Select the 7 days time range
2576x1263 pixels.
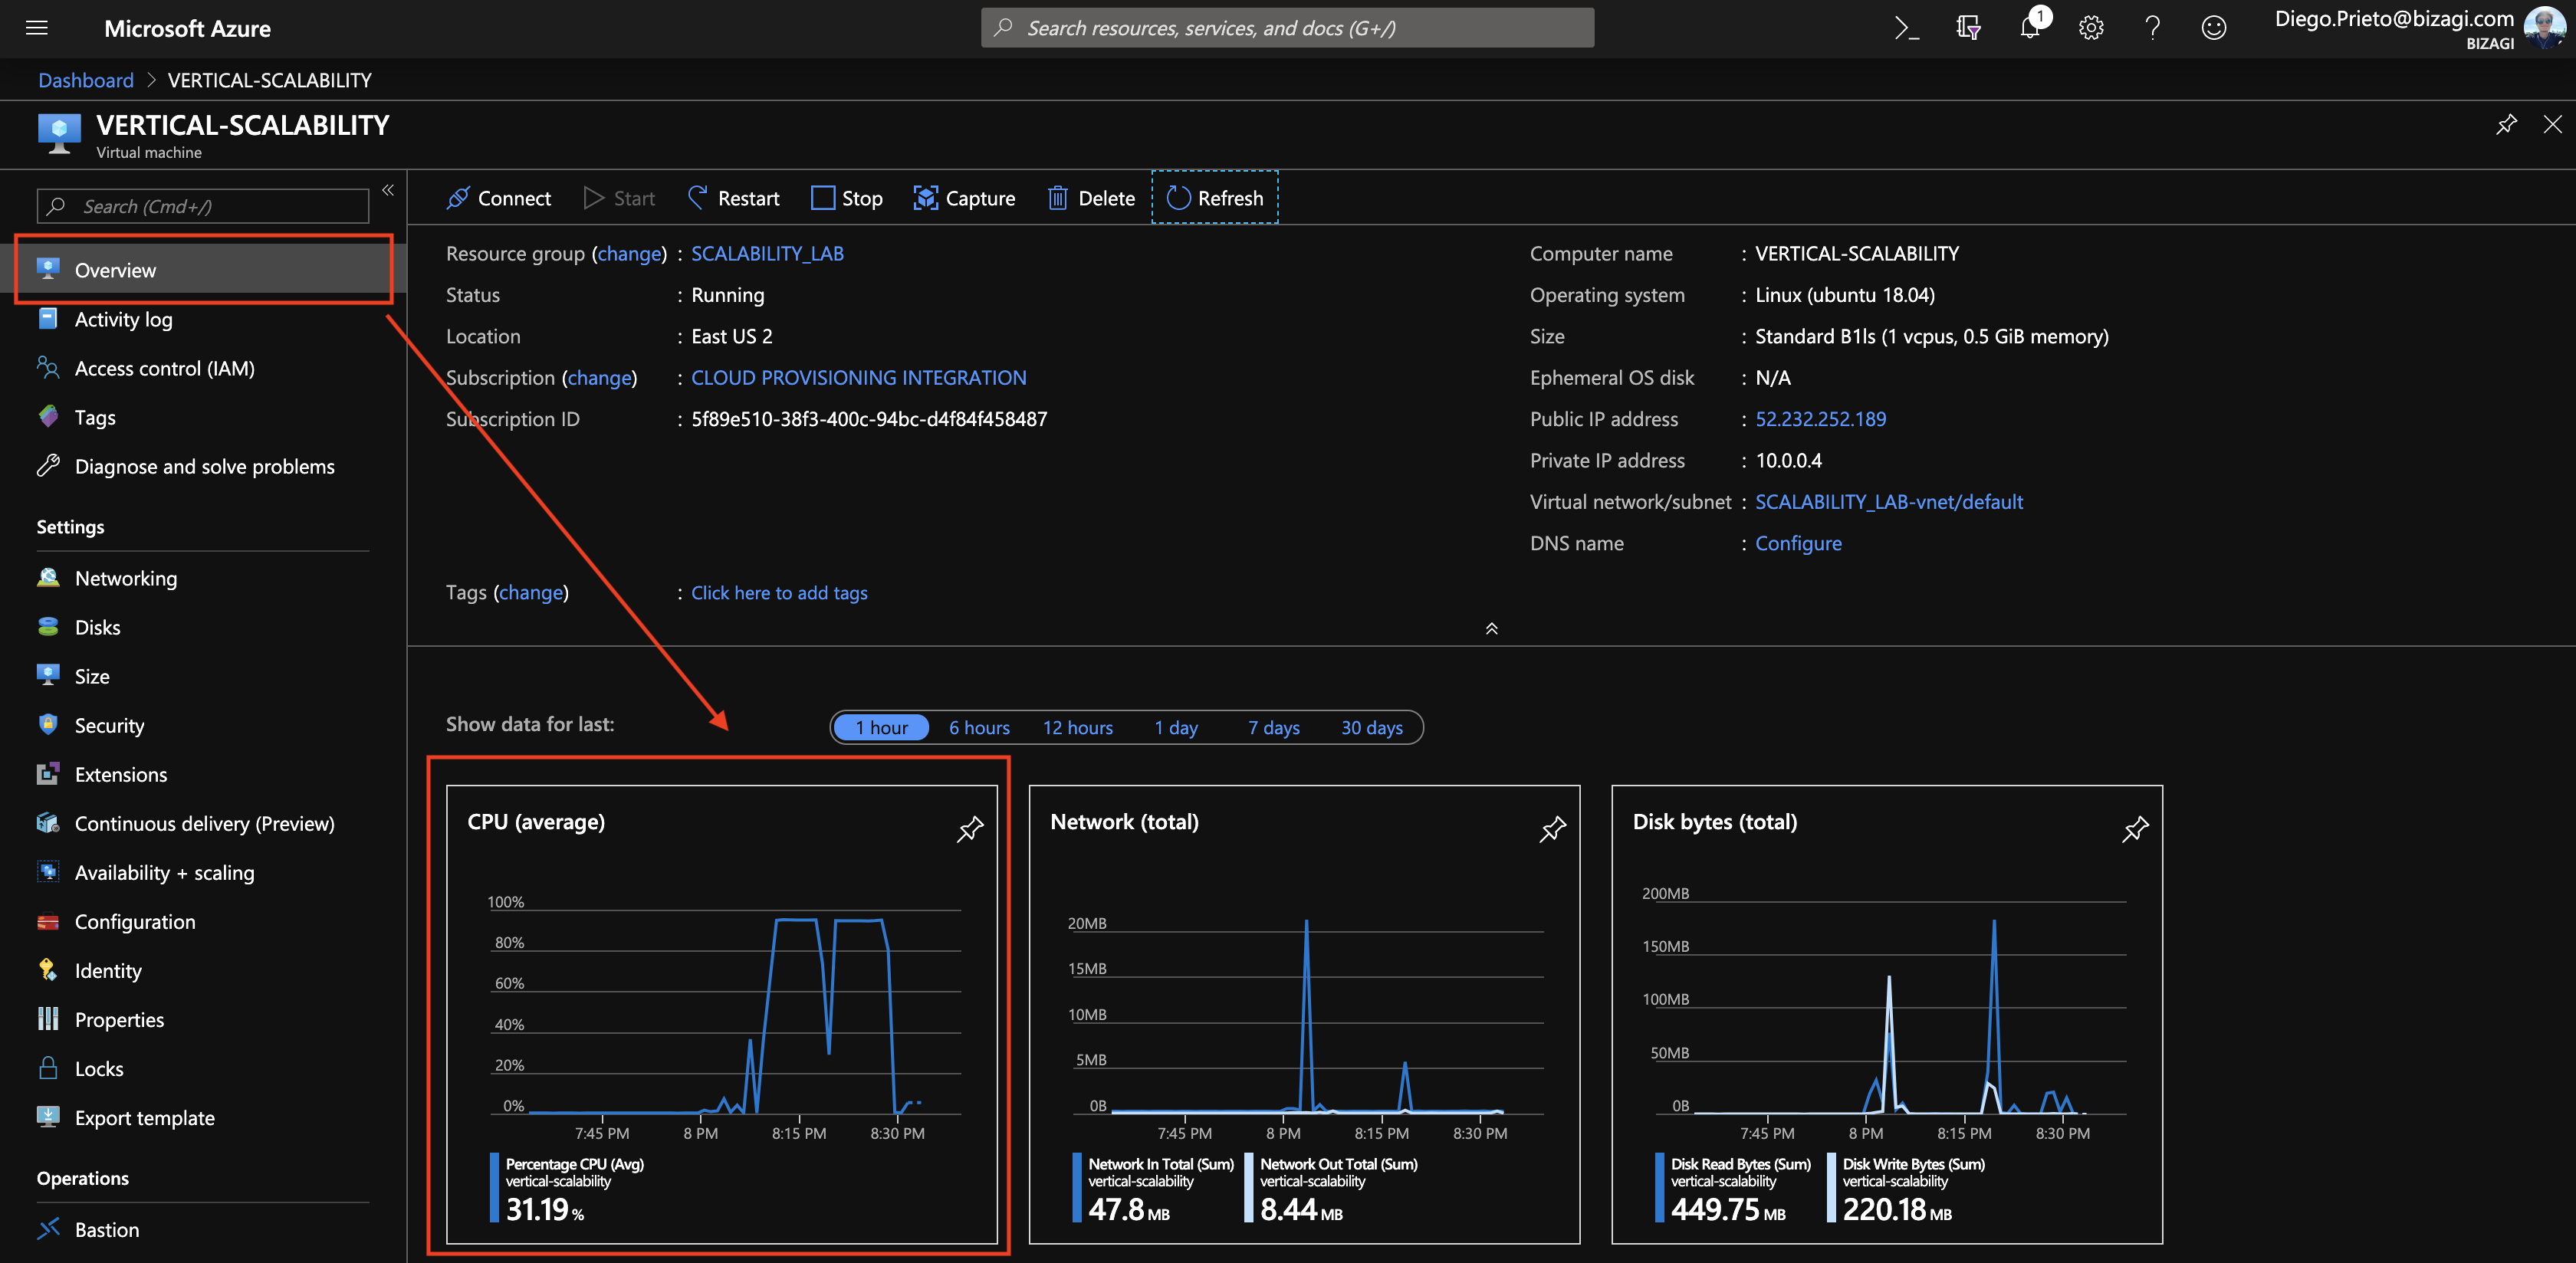(1273, 728)
